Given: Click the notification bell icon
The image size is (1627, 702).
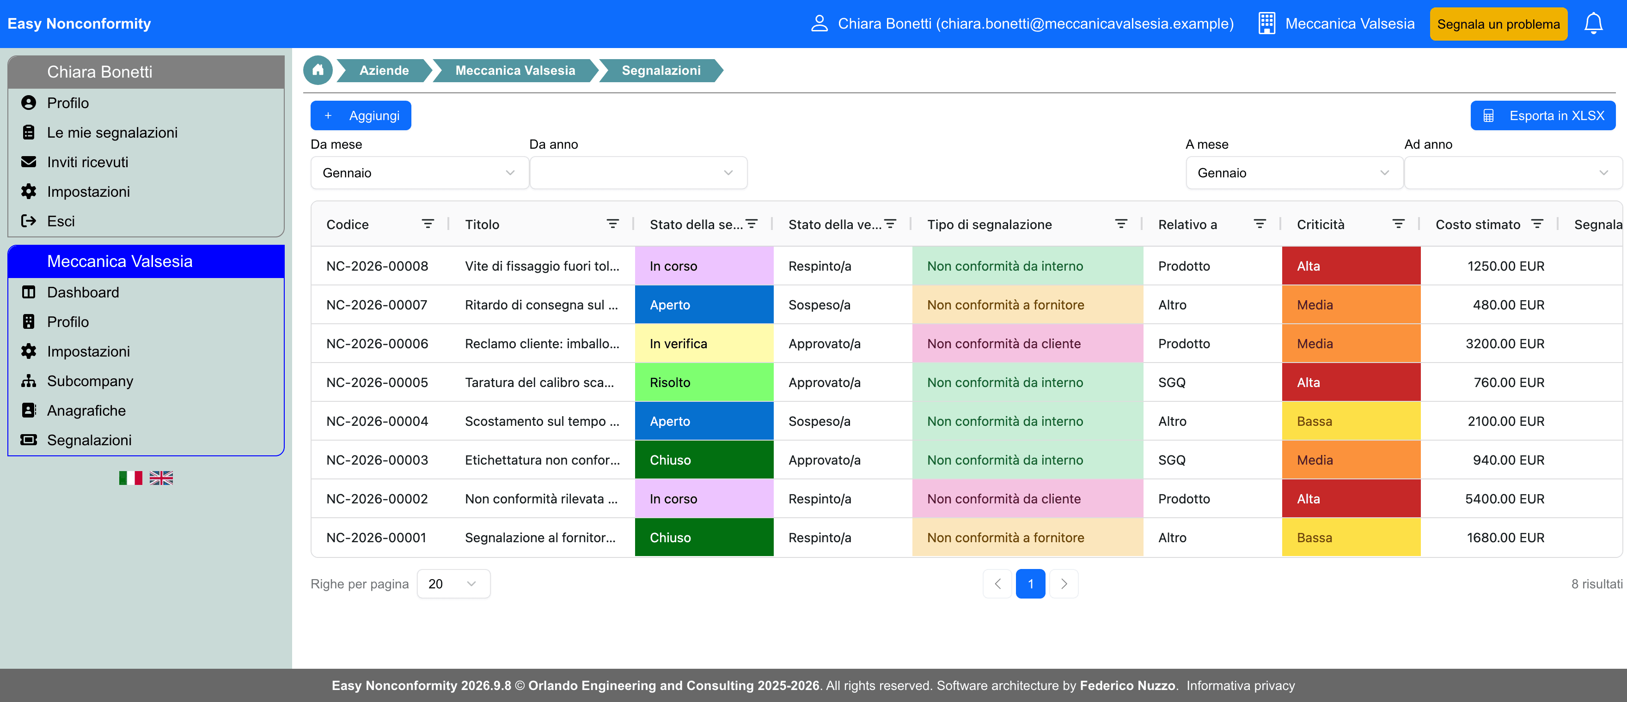Looking at the screenshot, I should point(1593,24).
